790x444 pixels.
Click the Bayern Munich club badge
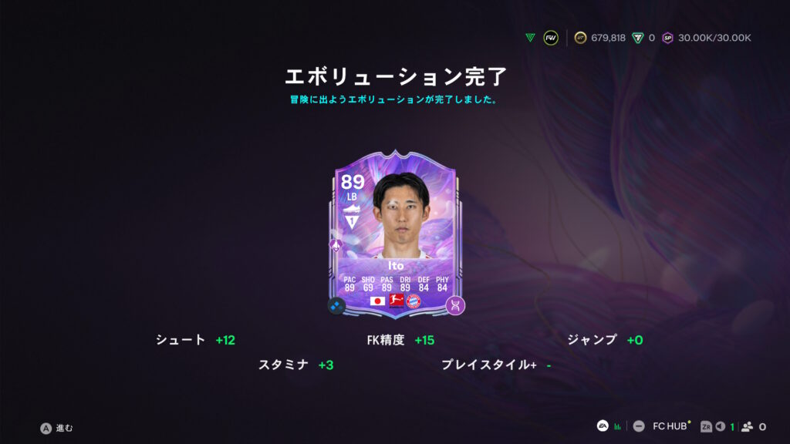[414, 301]
